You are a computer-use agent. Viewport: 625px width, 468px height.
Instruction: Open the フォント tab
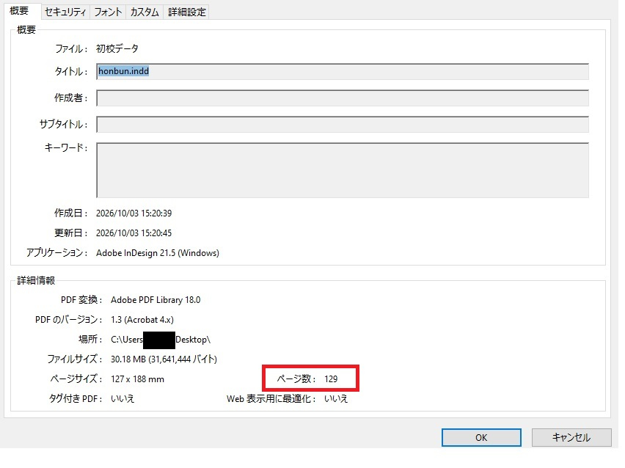tap(108, 12)
